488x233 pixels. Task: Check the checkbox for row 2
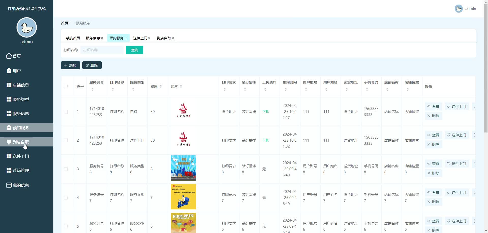66,140
